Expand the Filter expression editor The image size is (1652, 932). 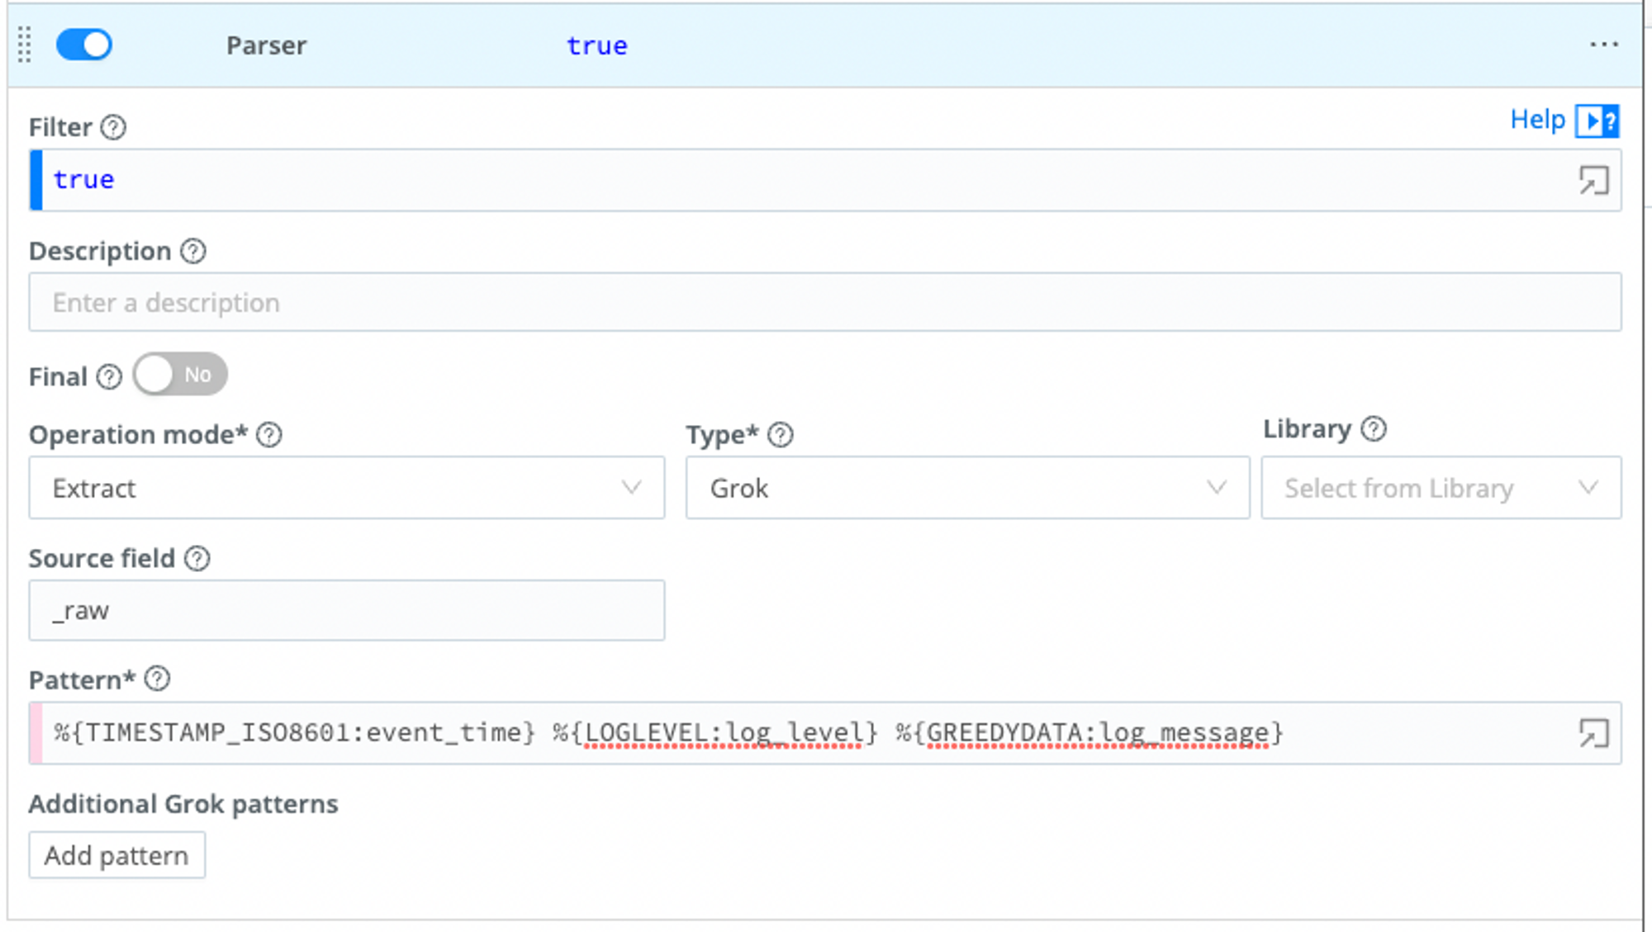1593,180
